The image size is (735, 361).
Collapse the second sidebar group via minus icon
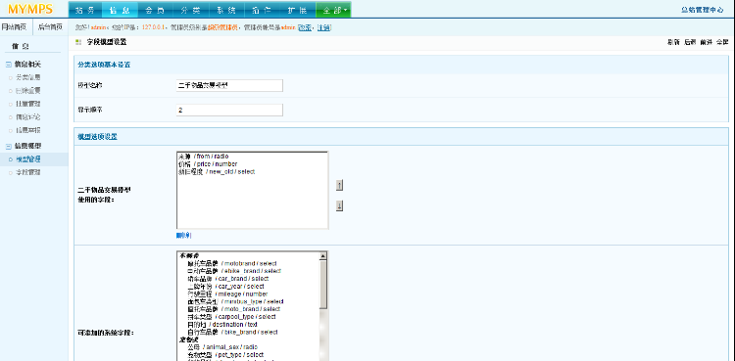8,146
